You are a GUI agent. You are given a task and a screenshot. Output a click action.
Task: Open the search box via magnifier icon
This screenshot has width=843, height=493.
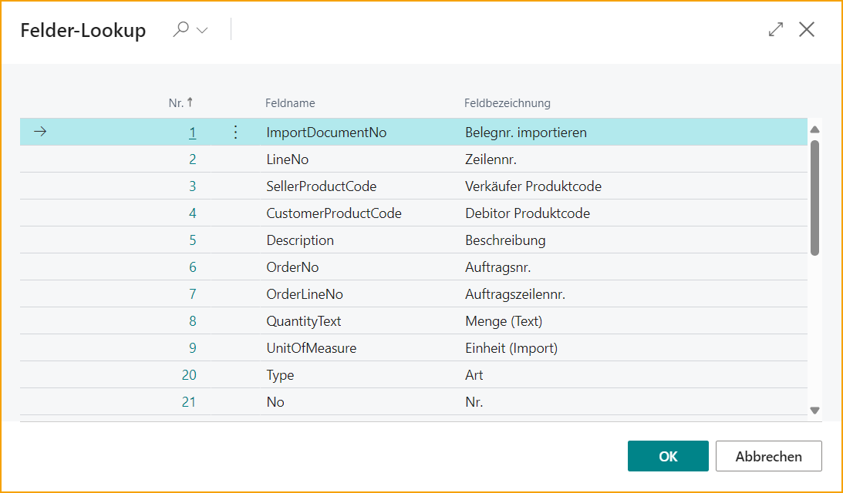click(179, 29)
